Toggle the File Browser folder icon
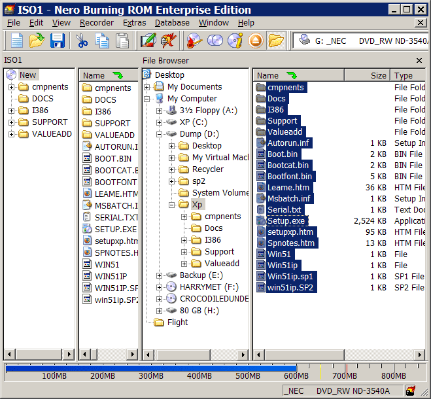Image resolution: width=431 pixels, height=399 pixels. point(276,41)
